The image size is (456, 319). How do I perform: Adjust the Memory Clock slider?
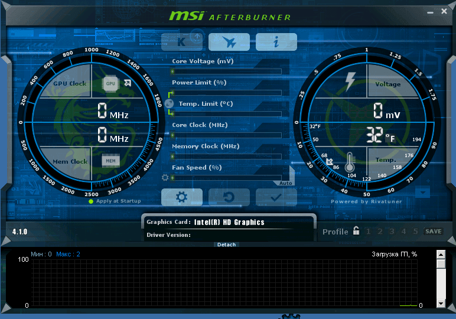tap(226, 157)
